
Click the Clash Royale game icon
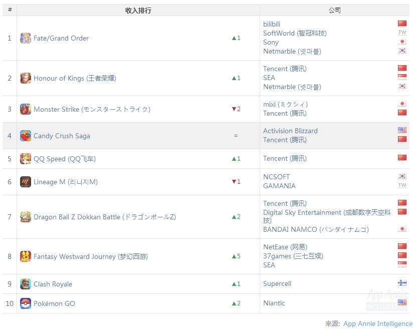click(26, 284)
